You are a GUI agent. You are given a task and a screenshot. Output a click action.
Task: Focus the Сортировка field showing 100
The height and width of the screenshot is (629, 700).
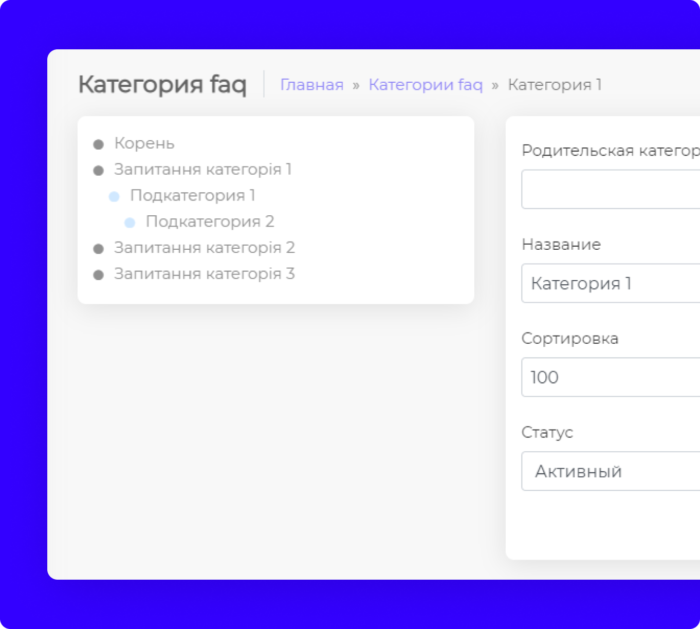click(x=611, y=378)
